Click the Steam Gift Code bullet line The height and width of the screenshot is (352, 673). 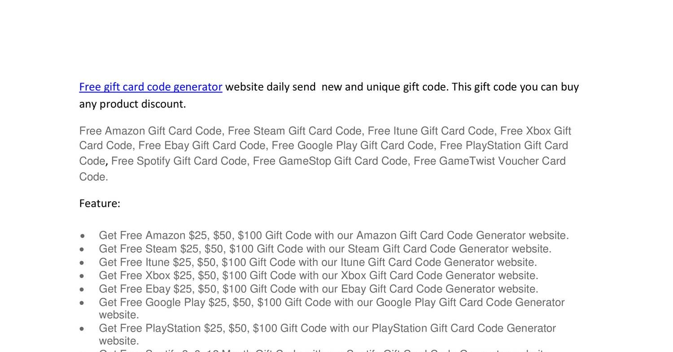325,249
